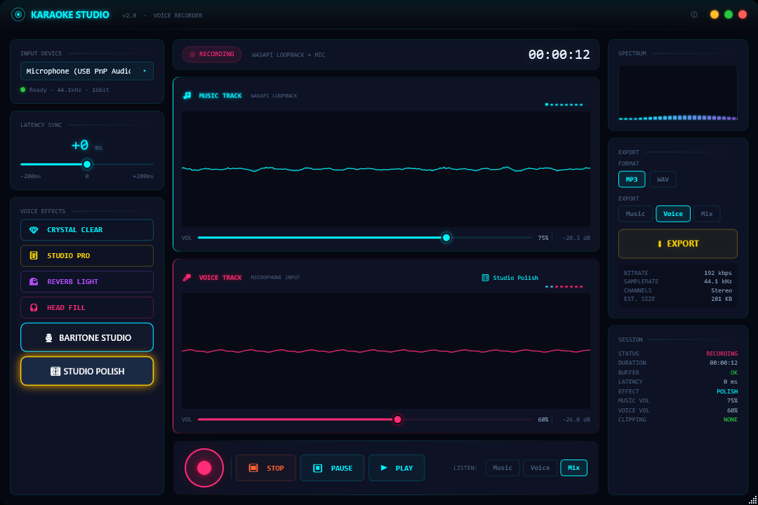This screenshot has height=505, width=758.
Task: Click the -20.3 dB music level
Action: click(576, 238)
